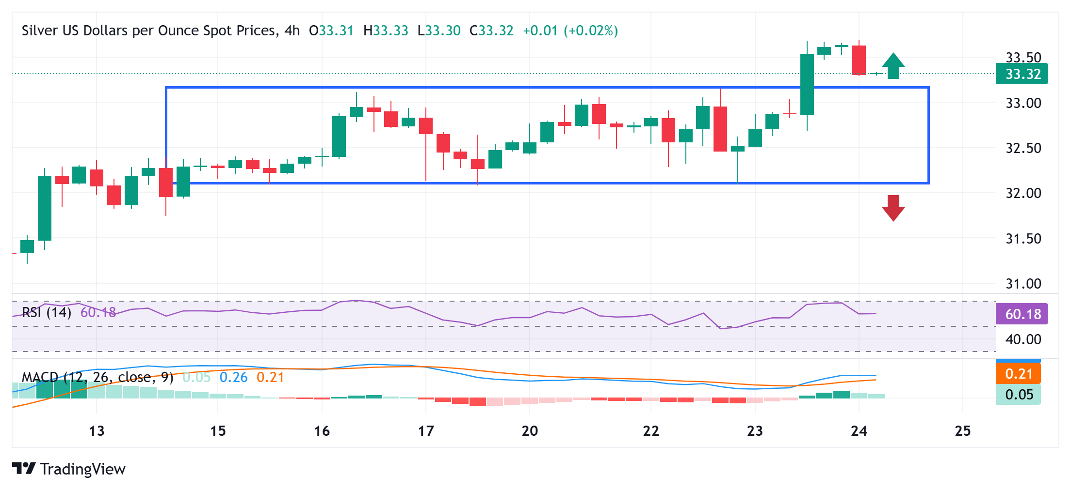Click the 31.00 price axis label
The width and height of the screenshot is (1071, 490).
[x=1023, y=283]
